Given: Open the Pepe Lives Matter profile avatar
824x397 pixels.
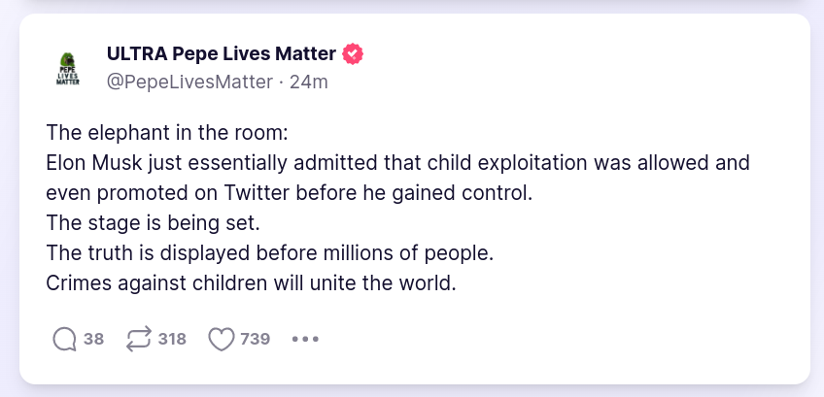Looking at the screenshot, I should pos(68,68).
